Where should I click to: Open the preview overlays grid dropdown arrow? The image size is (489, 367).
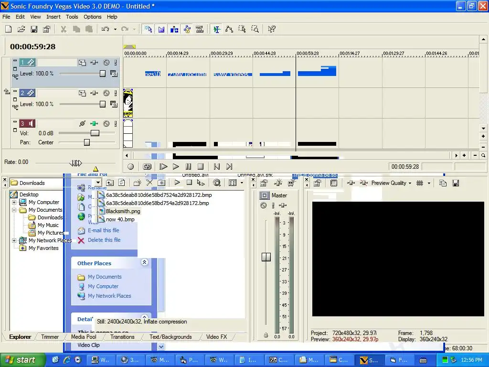[429, 183]
